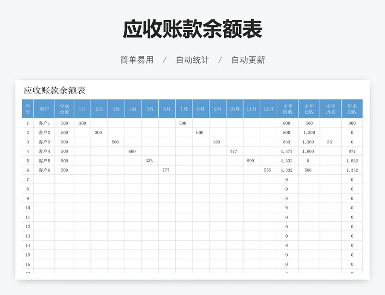This screenshot has width=385, height=295.
Task: Click the 600 cell in 客户2's row
Action: [201, 133]
